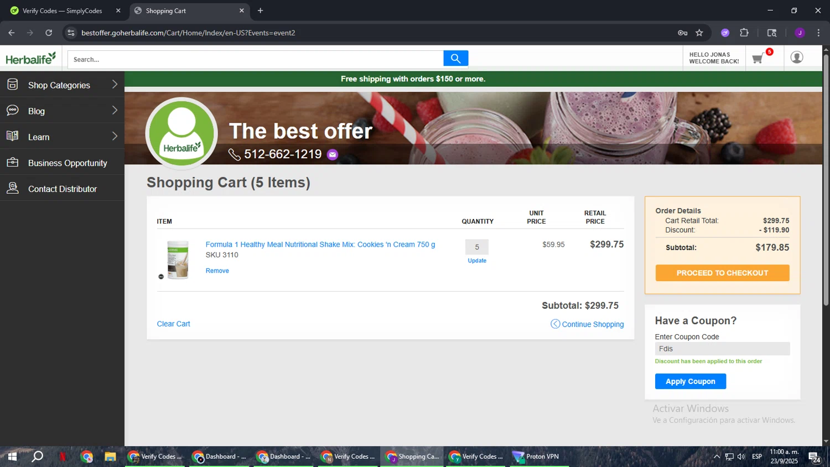Close the Verify Codes tab
The image size is (830, 467).
(x=118, y=11)
